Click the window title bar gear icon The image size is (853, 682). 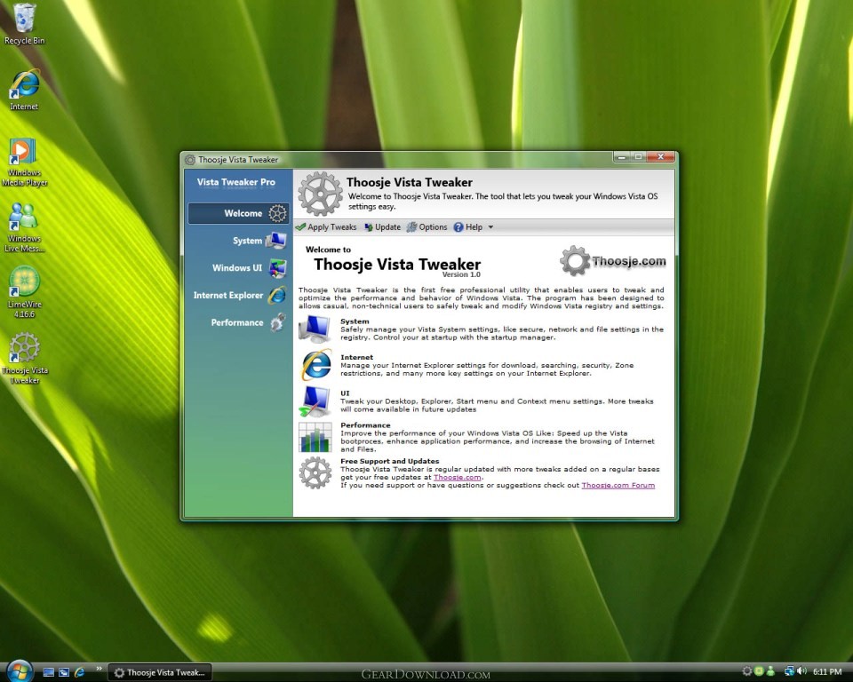click(190, 159)
